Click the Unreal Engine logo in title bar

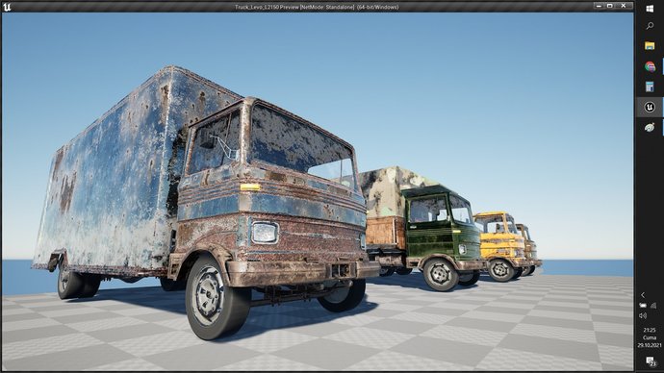tap(7, 7)
